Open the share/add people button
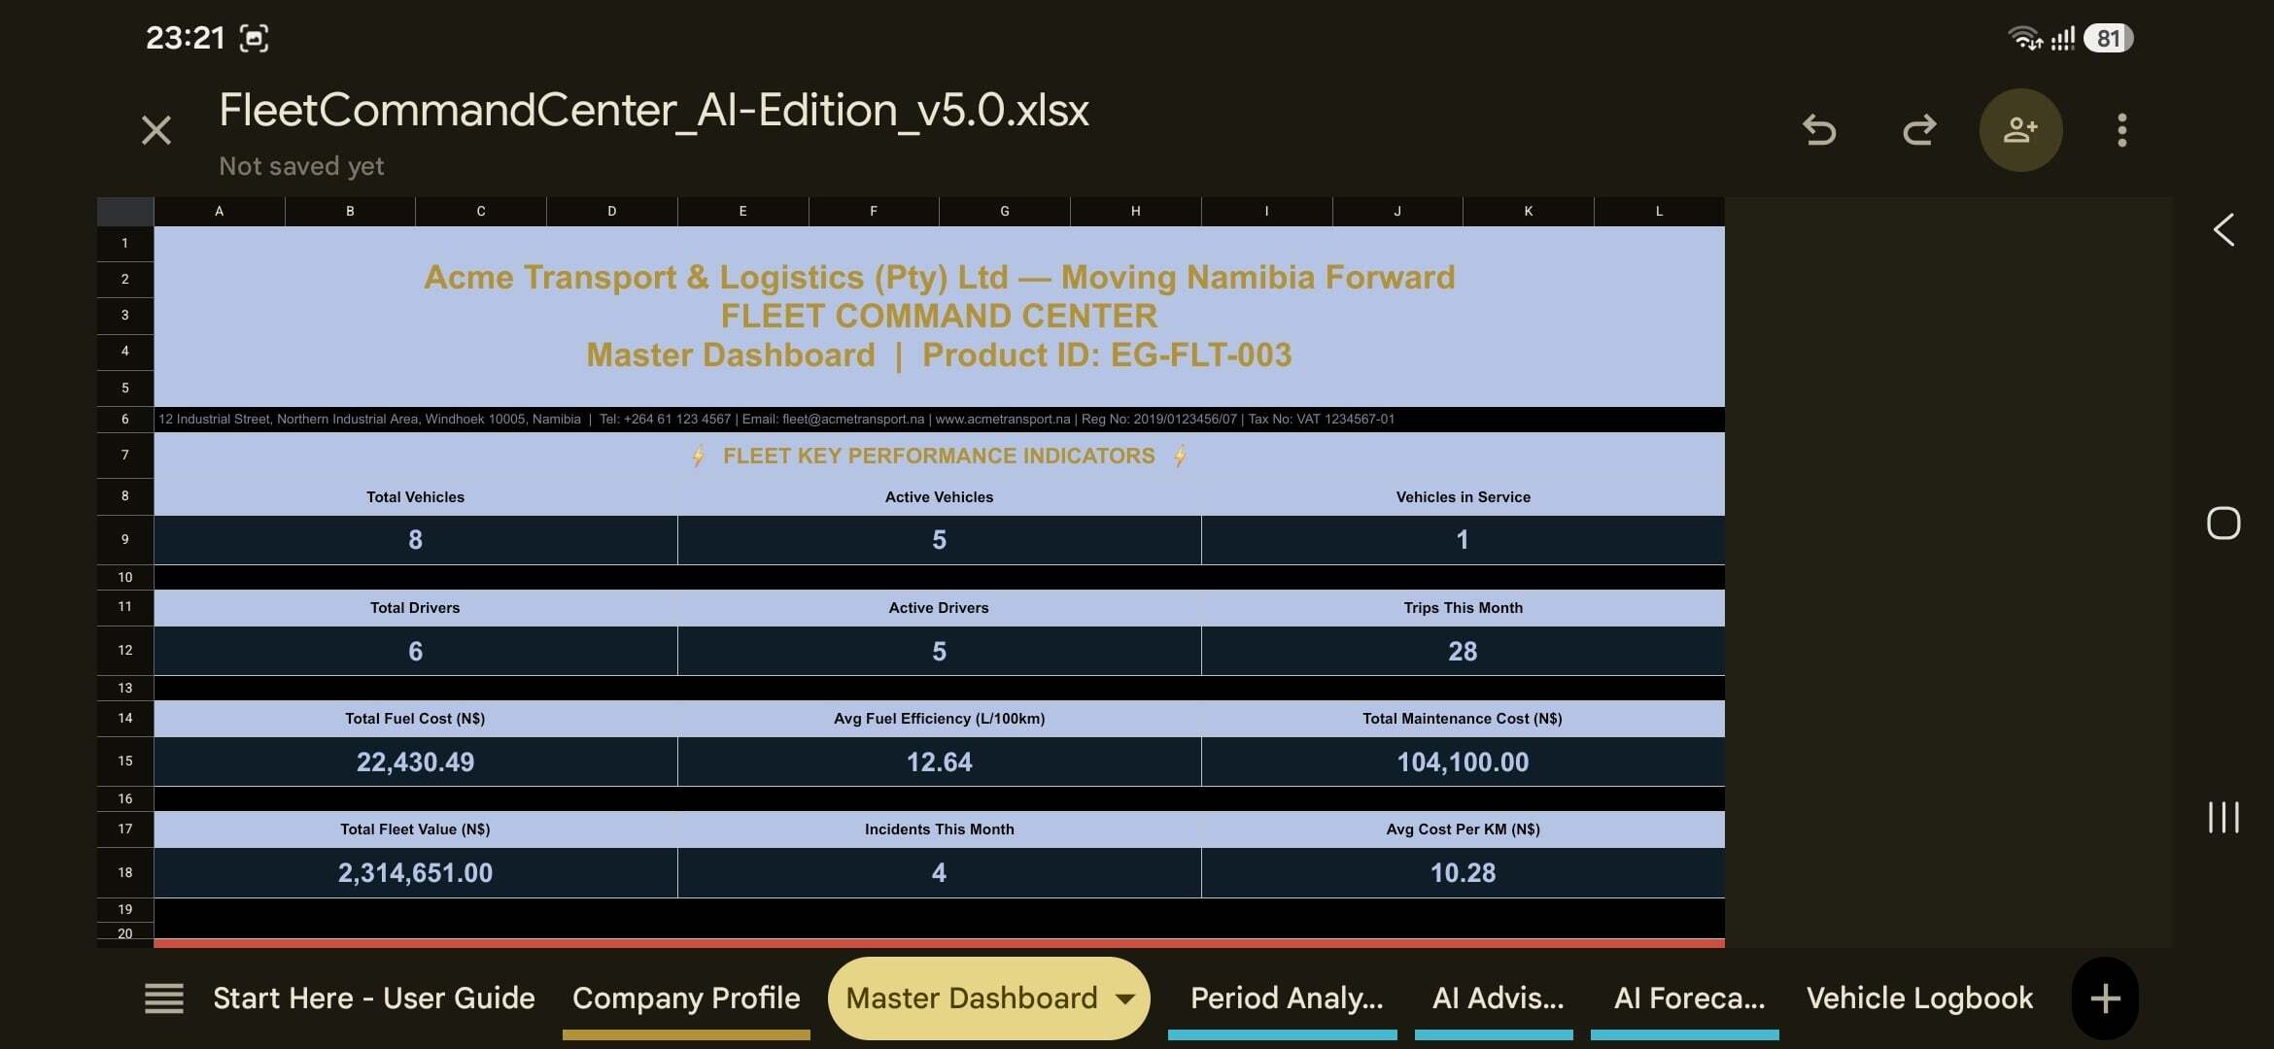 point(2020,130)
